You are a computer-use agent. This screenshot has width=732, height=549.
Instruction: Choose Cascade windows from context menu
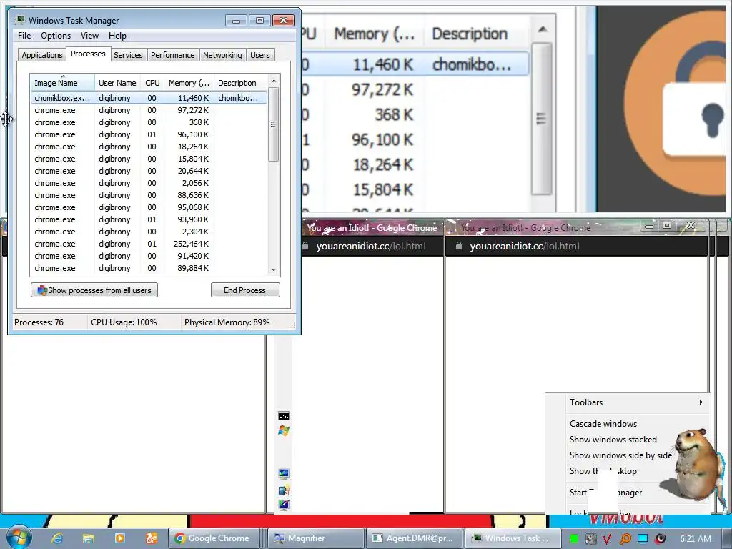pyautogui.click(x=603, y=423)
